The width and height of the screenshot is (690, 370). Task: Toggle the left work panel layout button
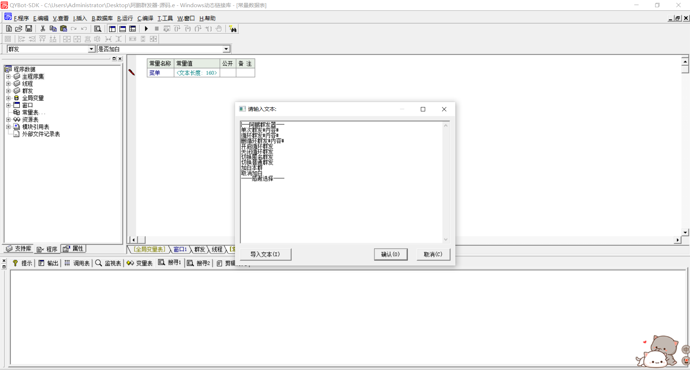[112, 29]
